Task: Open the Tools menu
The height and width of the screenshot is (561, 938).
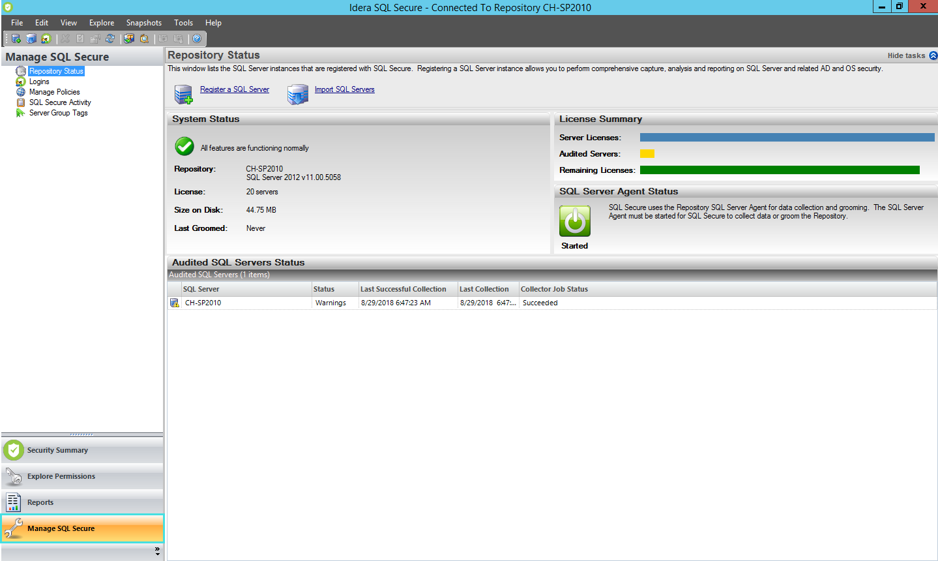Action: pyautogui.click(x=183, y=23)
